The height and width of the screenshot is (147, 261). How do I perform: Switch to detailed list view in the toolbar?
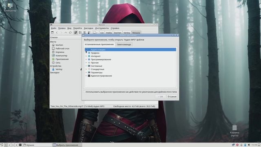tap(89, 33)
